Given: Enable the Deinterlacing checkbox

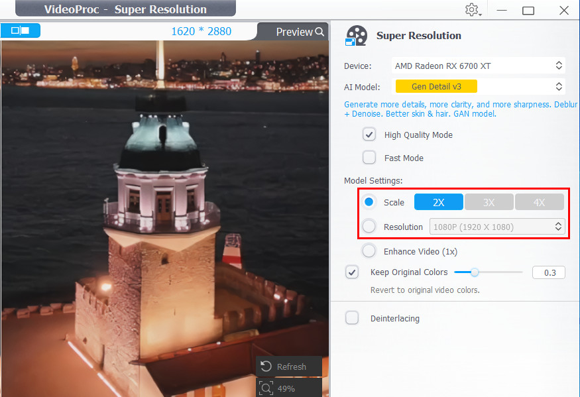Looking at the screenshot, I should (x=352, y=318).
